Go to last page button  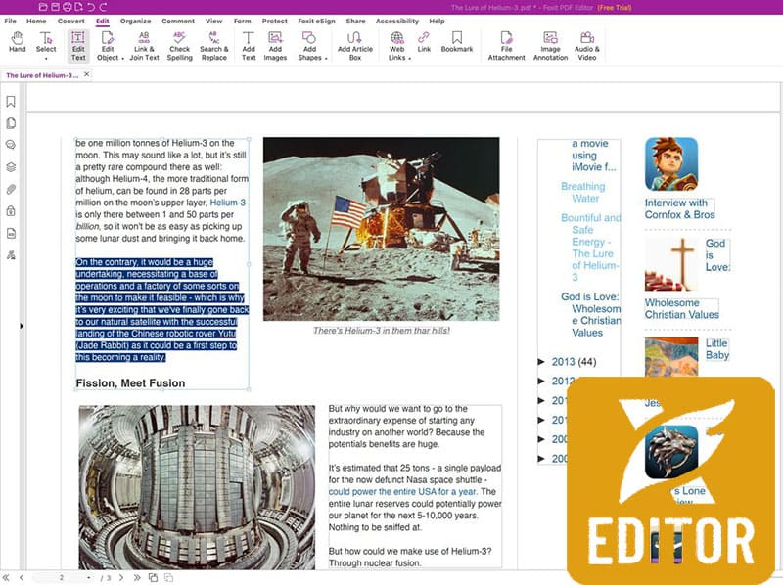coord(137,578)
